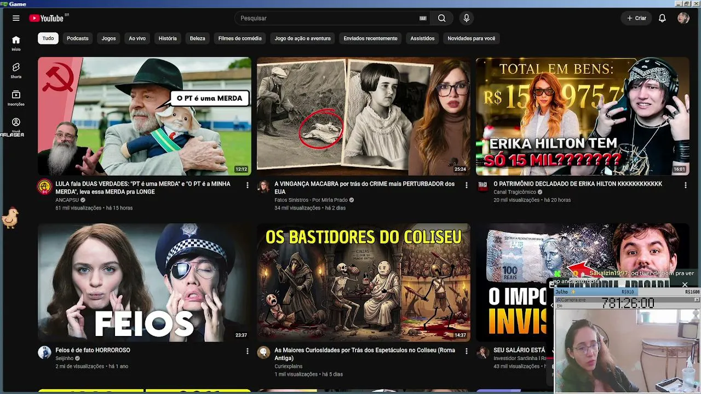
Task: Close the overlay panel with the X
Action: click(685, 285)
